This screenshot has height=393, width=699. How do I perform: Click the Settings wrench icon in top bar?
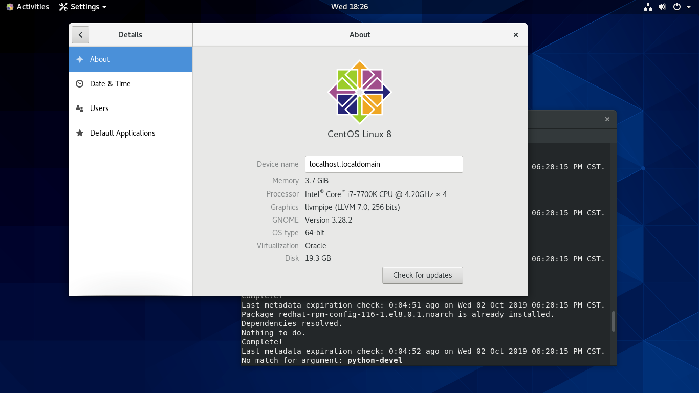[x=63, y=7]
